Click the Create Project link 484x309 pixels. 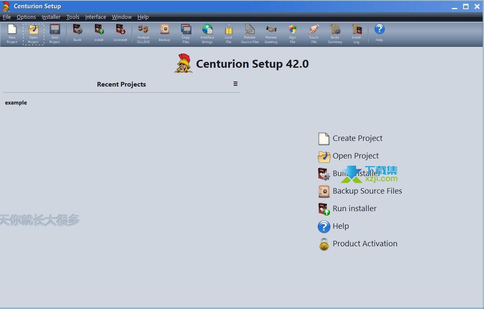pos(357,138)
